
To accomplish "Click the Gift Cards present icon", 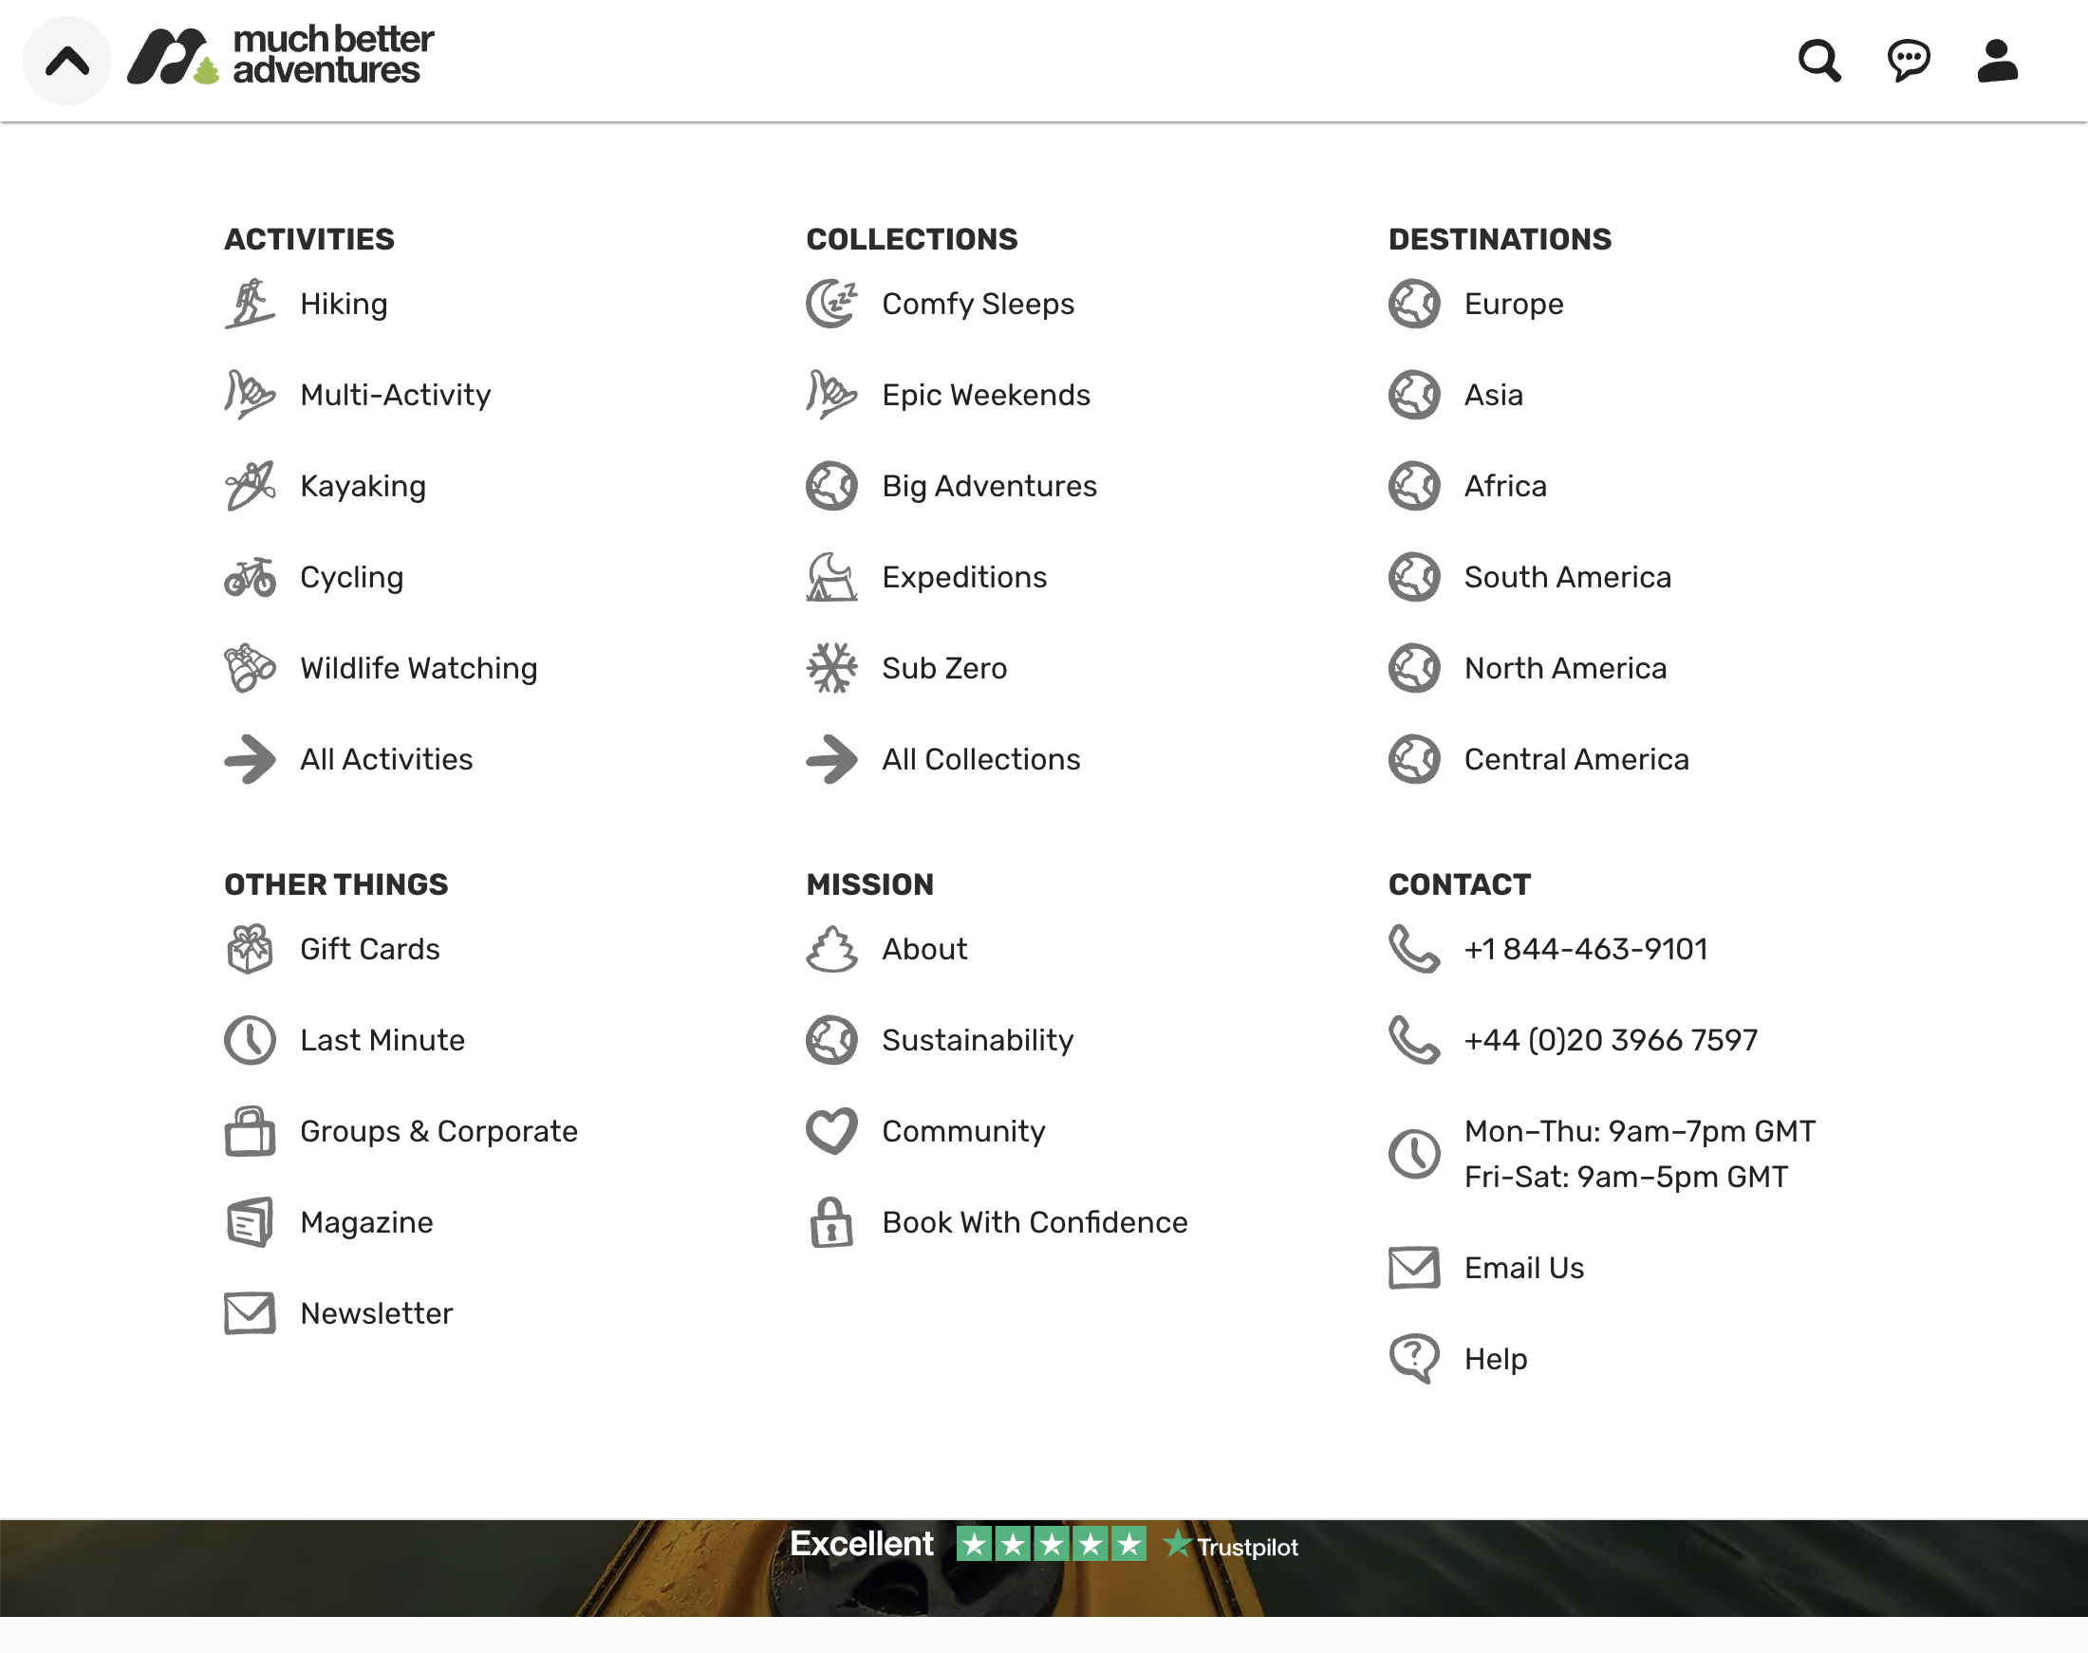I will [x=249, y=949].
